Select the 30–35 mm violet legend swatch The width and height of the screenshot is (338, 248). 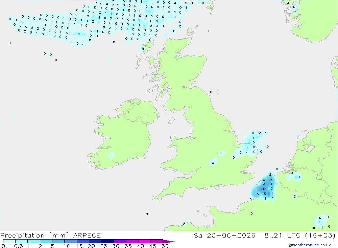coord(120,241)
